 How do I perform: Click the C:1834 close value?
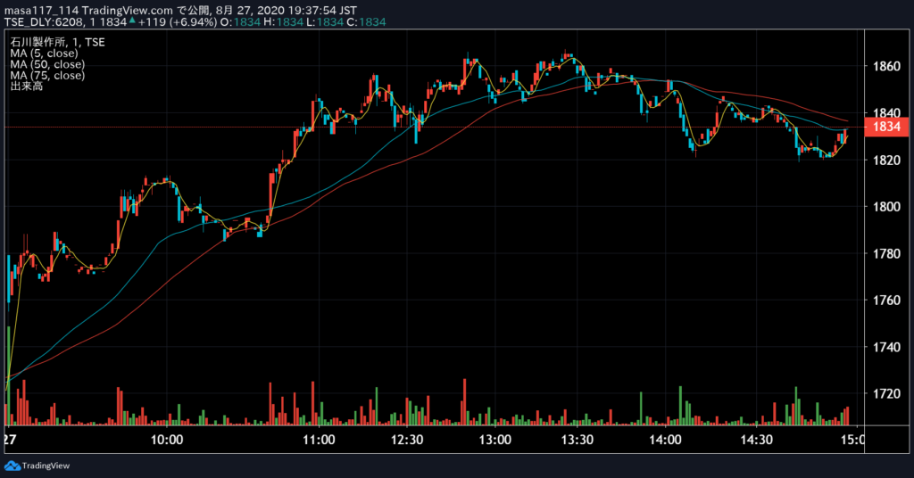tap(366, 22)
